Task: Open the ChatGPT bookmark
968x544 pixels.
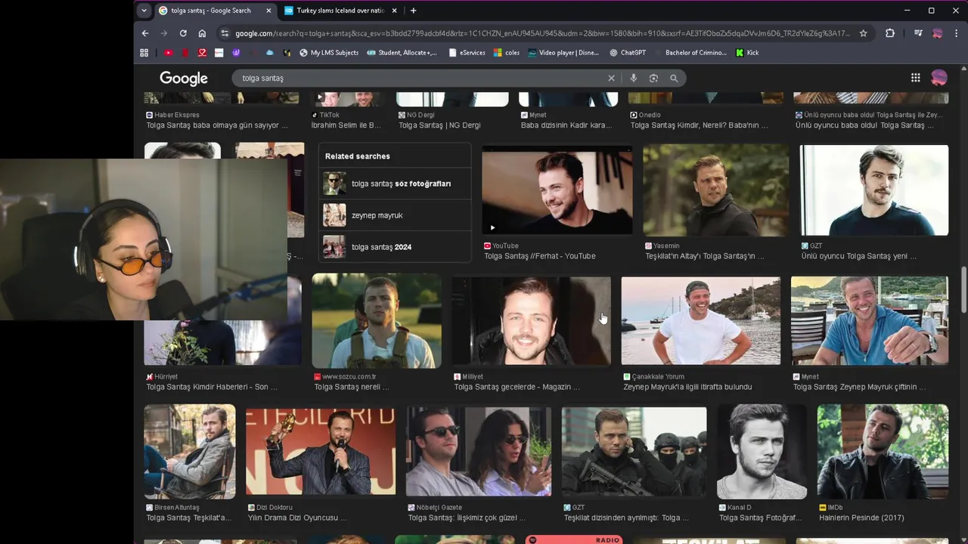Action: coord(628,53)
